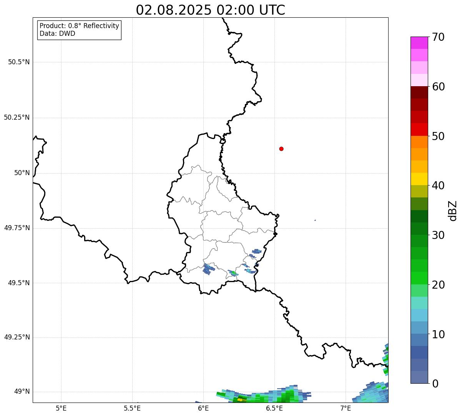Viewport: 462px width, 416px height.
Task: Click the bright red swatch just above 50
Action: pyautogui.click(x=419, y=130)
